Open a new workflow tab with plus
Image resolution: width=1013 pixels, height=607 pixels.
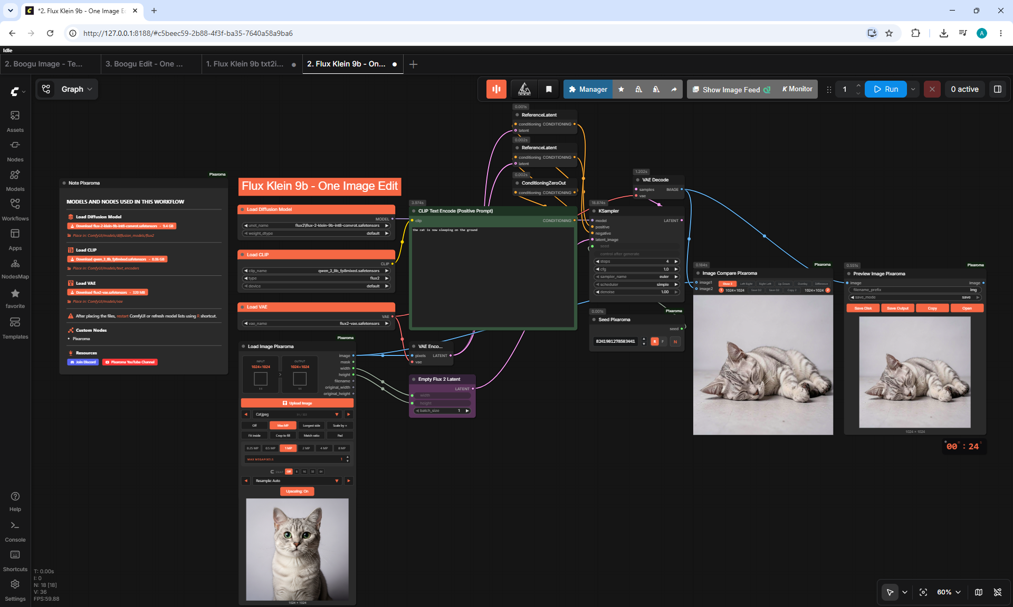click(x=414, y=64)
